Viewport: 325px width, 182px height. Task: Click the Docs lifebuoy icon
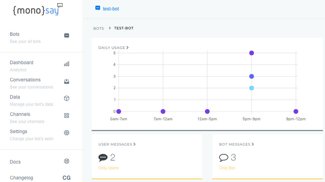click(x=67, y=161)
